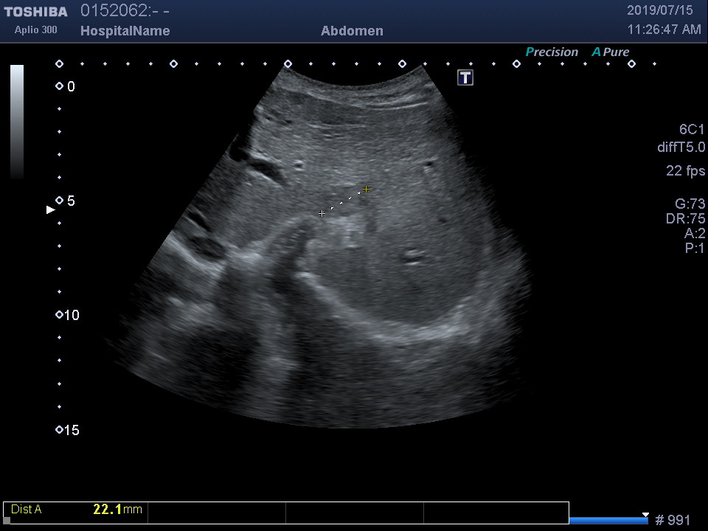Click the HospitalName field
Image resolution: width=708 pixels, height=531 pixels.
tap(125, 31)
